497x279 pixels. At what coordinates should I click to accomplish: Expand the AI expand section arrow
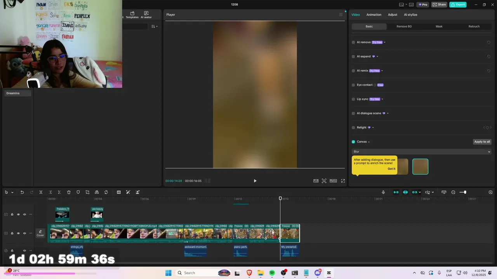point(377,57)
